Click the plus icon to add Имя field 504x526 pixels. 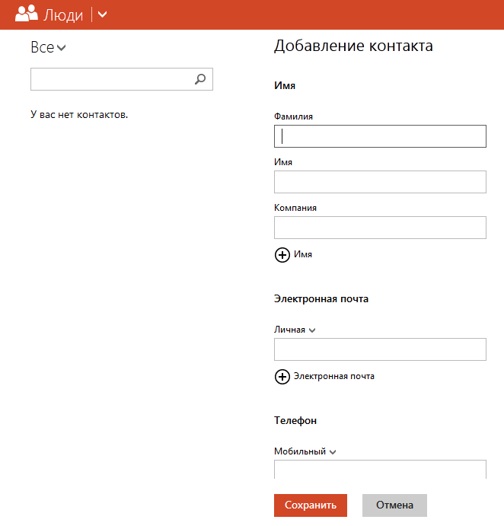(282, 255)
